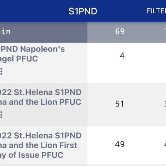Screen dimensions: 166x166
Task: Click the population cell showing 4
Action: click(x=122, y=56)
